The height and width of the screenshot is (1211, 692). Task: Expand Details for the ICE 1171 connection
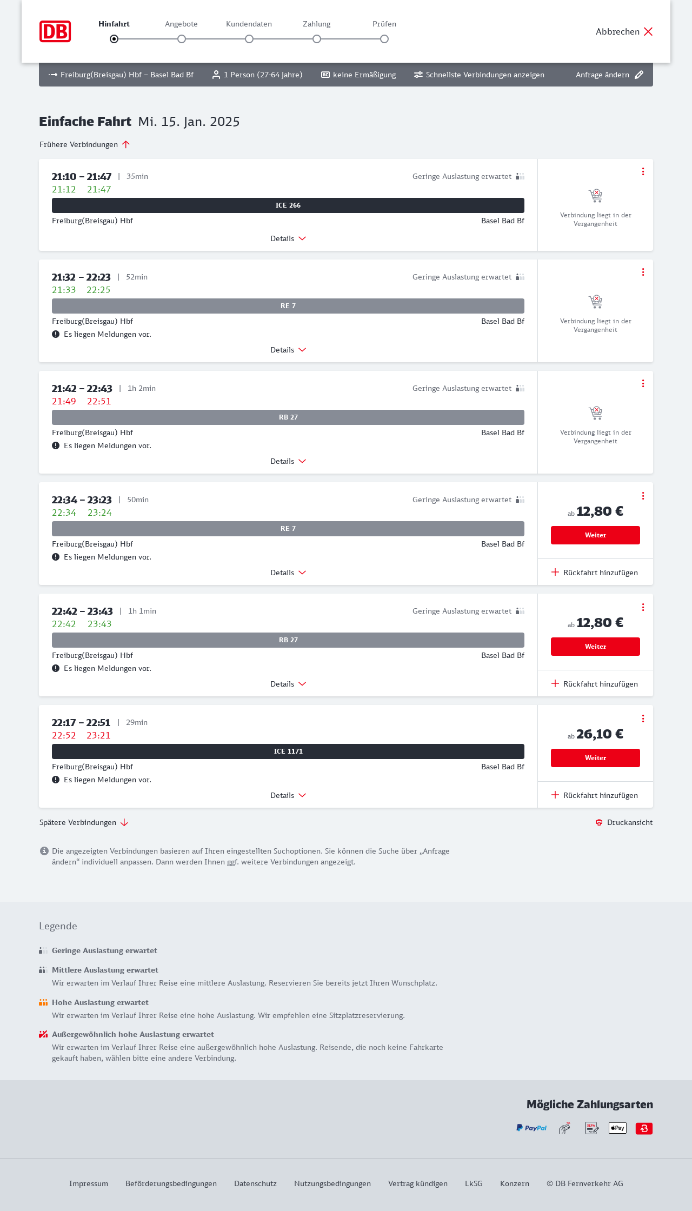pyautogui.click(x=288, y=795)
